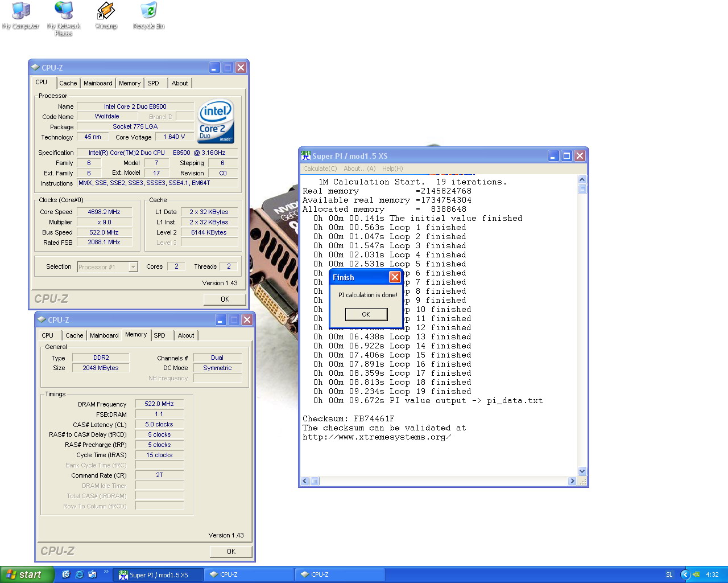Click the Checksum: FB74461F line
This screenshot has height=583, width=728.
pos(349,418)
